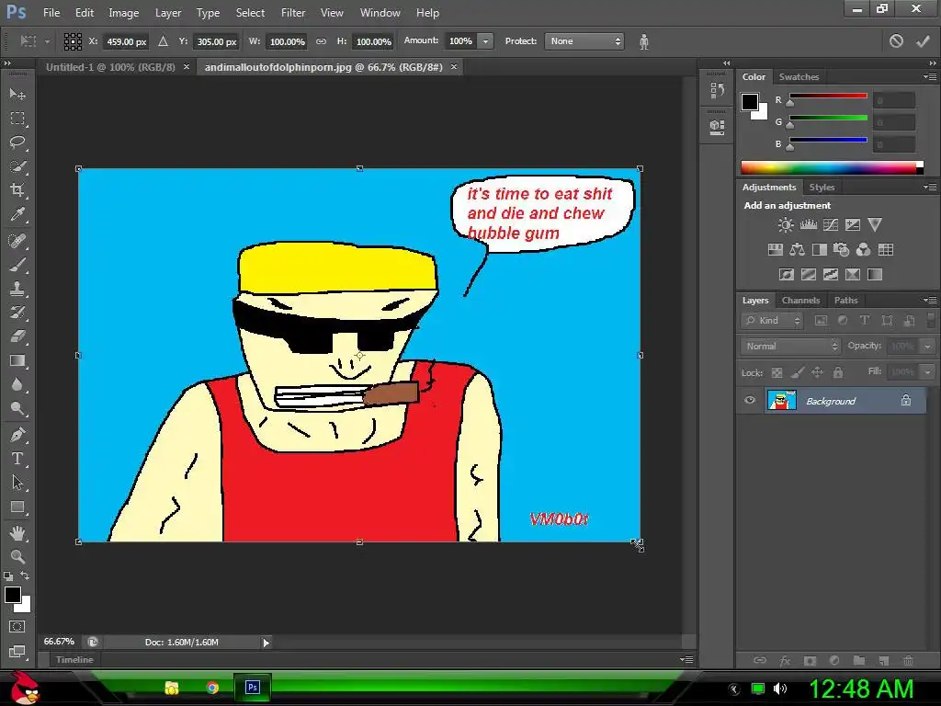Expand the layer Kind filter dropdown
This screenshot has height=706, width=941.
point(773,321)
